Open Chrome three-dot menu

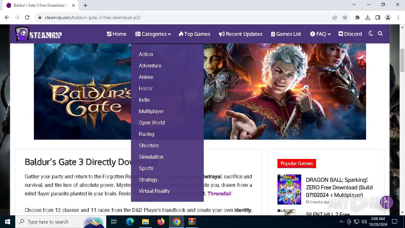[398, 17]
